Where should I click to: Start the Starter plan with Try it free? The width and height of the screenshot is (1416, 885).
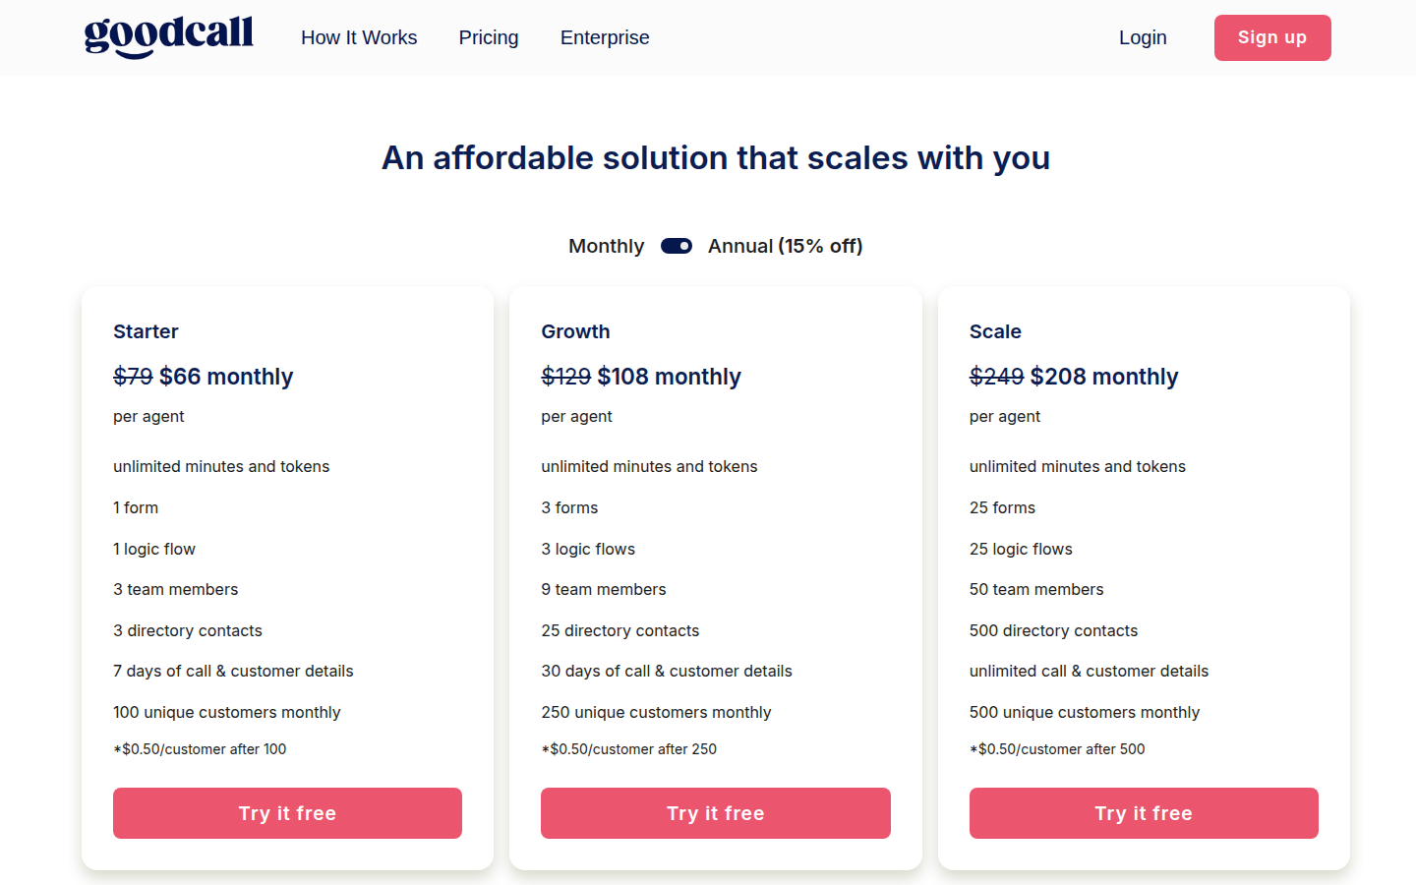point(287,813)
